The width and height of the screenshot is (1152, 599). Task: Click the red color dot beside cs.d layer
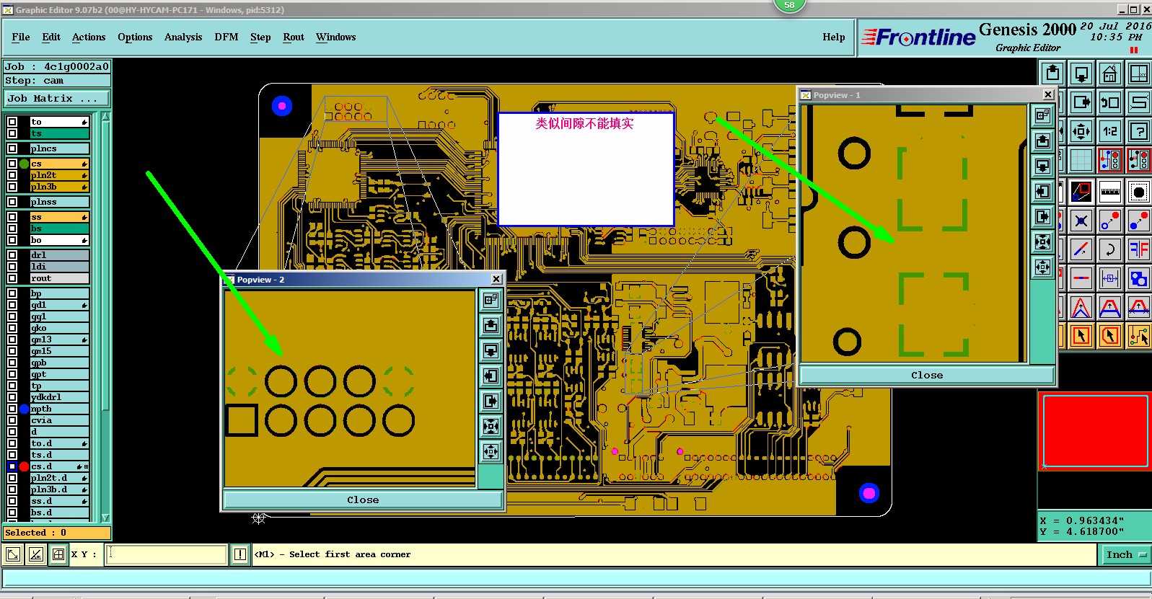point(24,466)
